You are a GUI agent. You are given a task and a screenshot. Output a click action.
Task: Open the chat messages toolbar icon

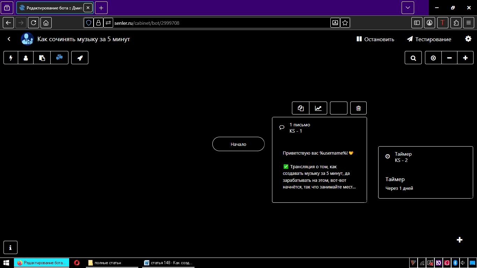click(59, 58)
